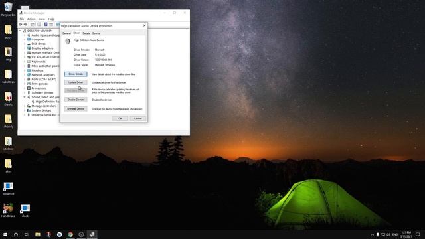Click the blue Help icon in Device Manager toolbar
Screen dimensions: 425x239
pyautogui.click(x=46, y=25)
